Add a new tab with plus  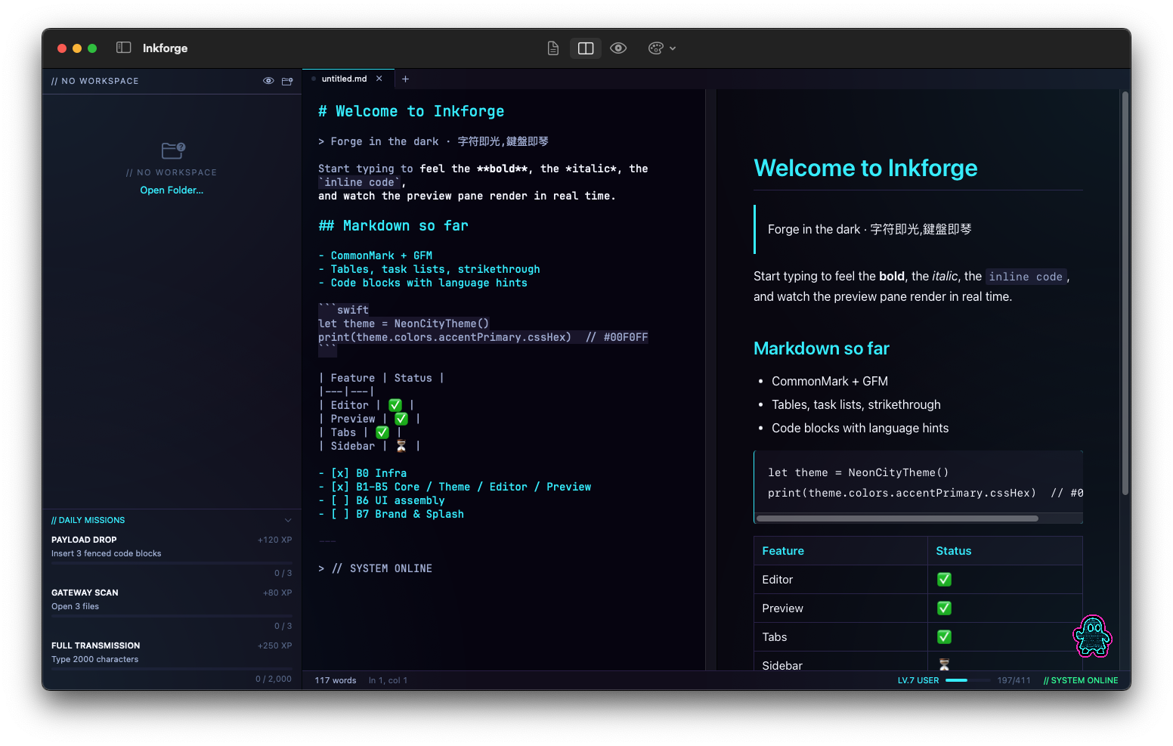click(x=405, y=79)
